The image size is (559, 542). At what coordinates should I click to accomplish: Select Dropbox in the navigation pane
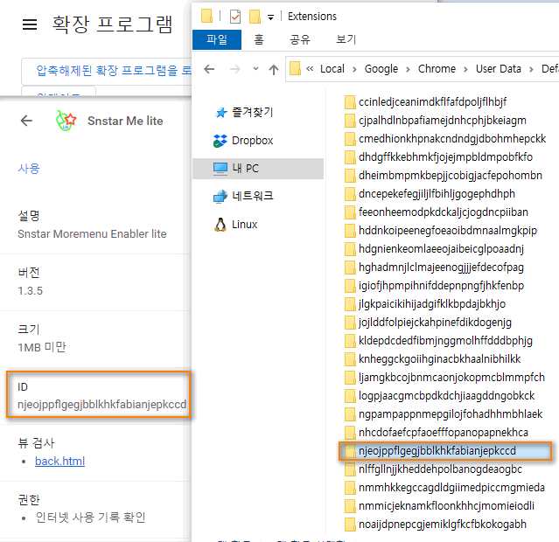[243, 141]
